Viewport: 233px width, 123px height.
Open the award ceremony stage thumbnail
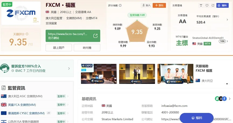[137, 74]
